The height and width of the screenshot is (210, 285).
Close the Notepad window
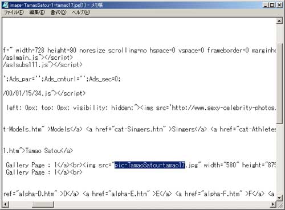point(279,5)
